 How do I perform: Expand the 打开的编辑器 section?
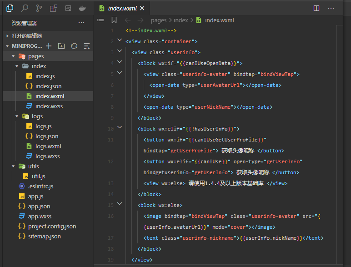[x=48, y=36]
